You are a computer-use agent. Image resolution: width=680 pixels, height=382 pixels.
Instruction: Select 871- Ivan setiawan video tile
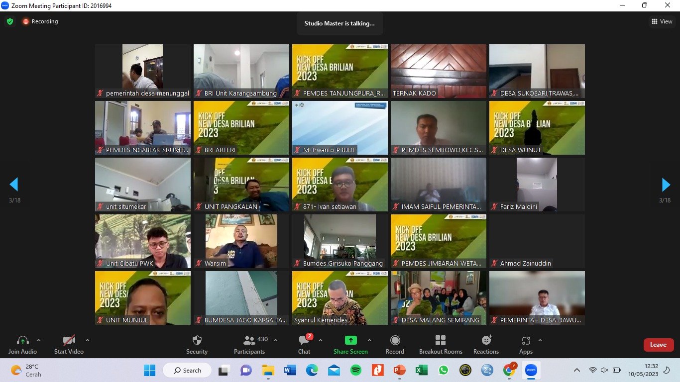pos(340,185)
